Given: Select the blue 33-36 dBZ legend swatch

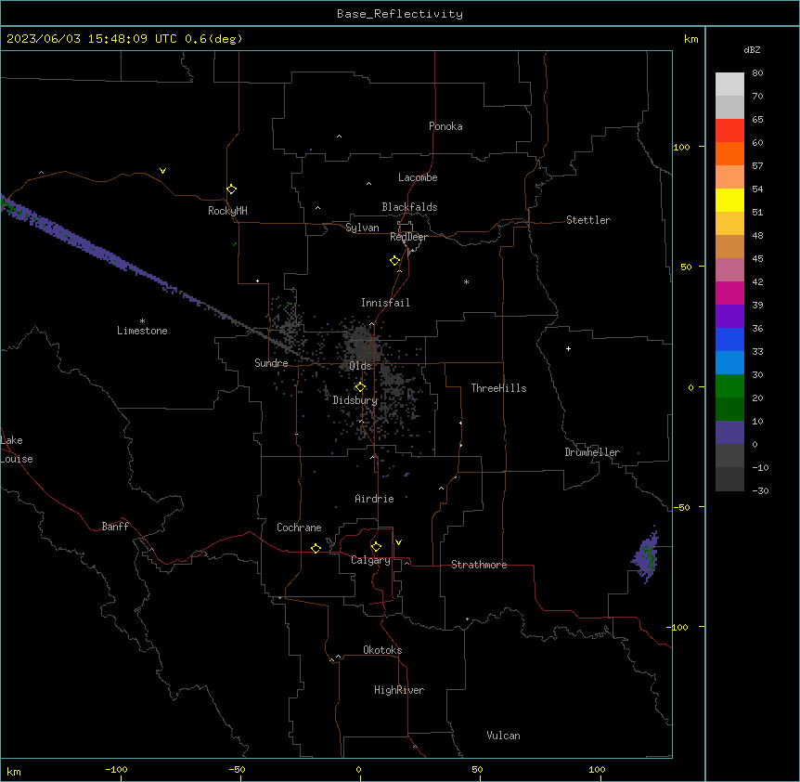Looking at the screenshot, I should click(x=729, y=339).
